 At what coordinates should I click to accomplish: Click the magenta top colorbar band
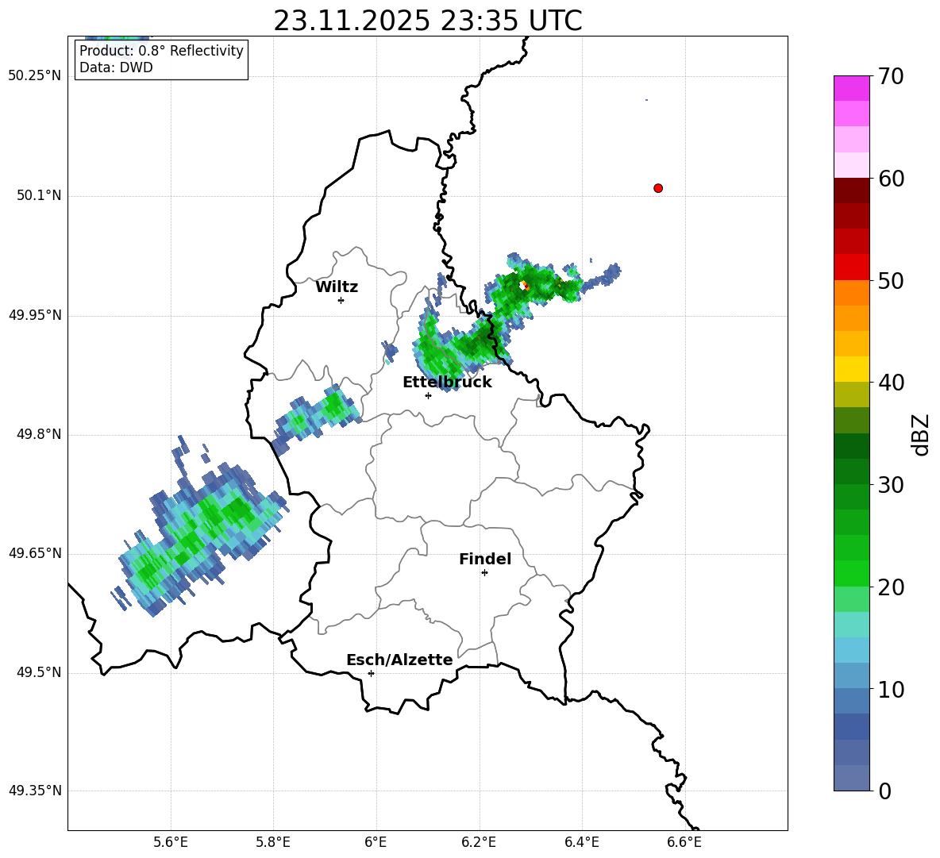click(851, 88)
